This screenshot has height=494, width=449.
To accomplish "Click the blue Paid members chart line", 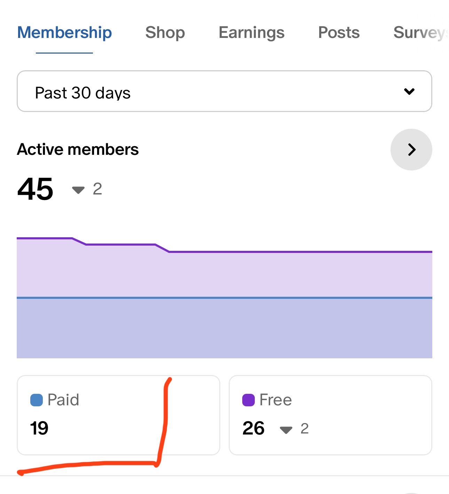I will click(224, 298).
